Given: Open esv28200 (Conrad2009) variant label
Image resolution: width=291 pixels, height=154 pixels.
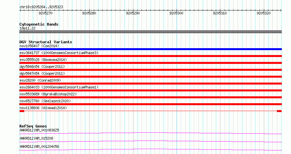Looking at the screenshot, I should 40,80.
